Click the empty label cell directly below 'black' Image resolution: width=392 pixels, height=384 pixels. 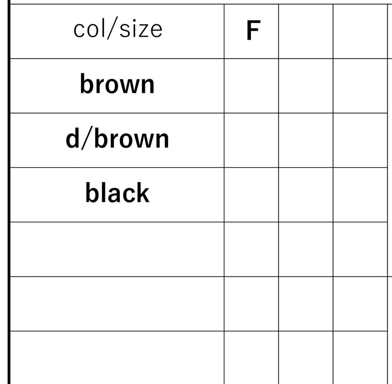click(117, 249)
